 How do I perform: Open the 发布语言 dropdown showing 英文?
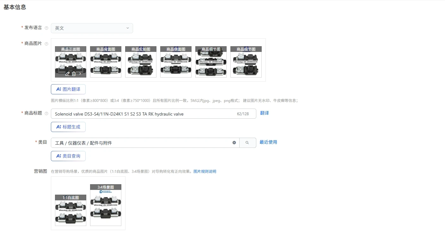(92, 28)
